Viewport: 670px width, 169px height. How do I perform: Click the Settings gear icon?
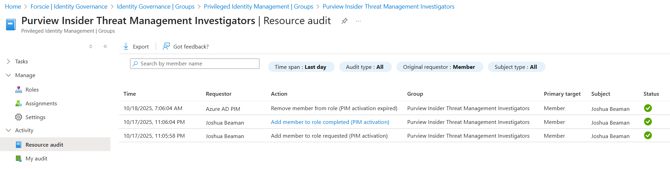19,117
